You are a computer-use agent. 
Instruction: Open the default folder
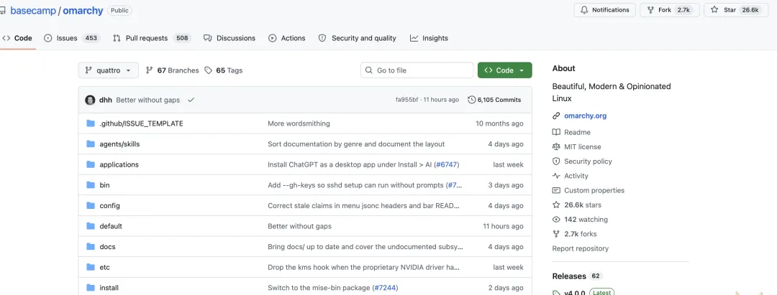pyautogui.click(x=111, y=226)
